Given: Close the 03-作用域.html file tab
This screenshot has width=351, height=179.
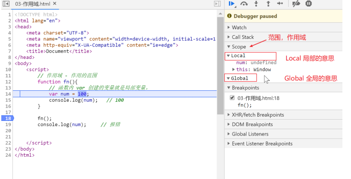Looking at the screenshot, I should [55, 3].
